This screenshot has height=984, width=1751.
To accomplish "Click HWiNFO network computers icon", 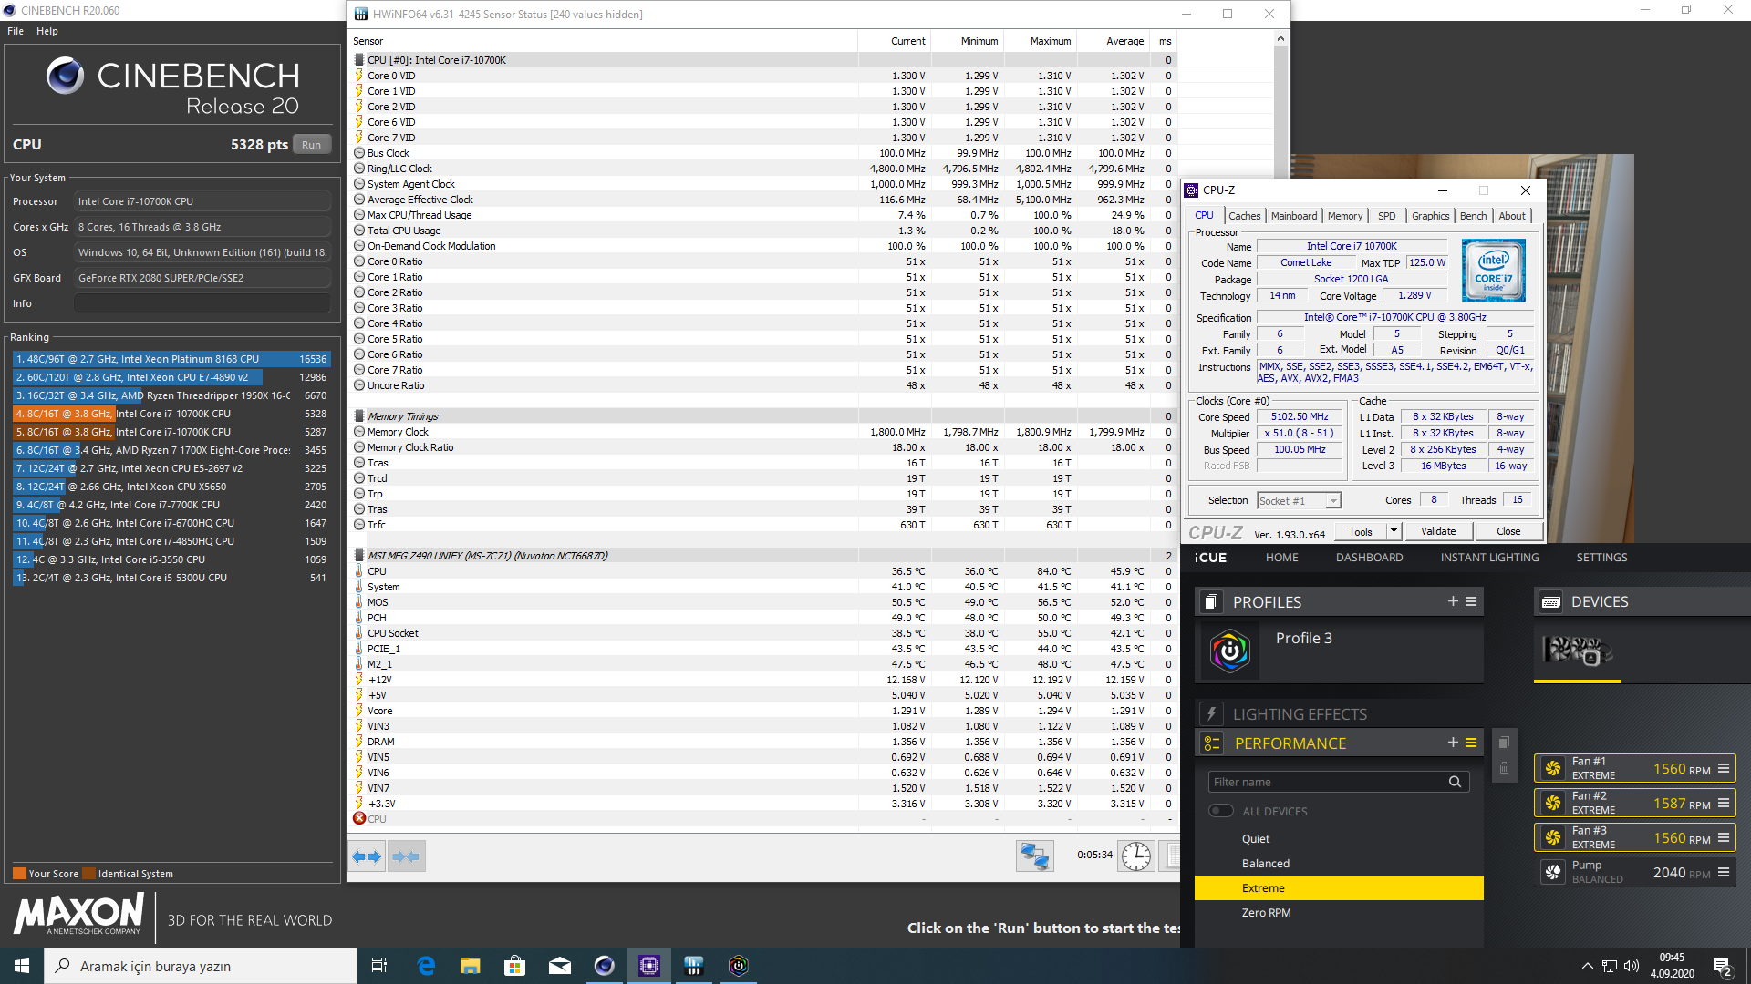I will (1035, 856).
